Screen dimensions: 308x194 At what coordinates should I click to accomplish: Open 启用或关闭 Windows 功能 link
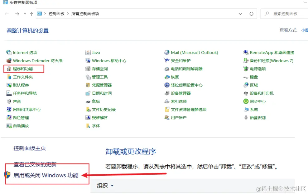click(x=46, y=175)
